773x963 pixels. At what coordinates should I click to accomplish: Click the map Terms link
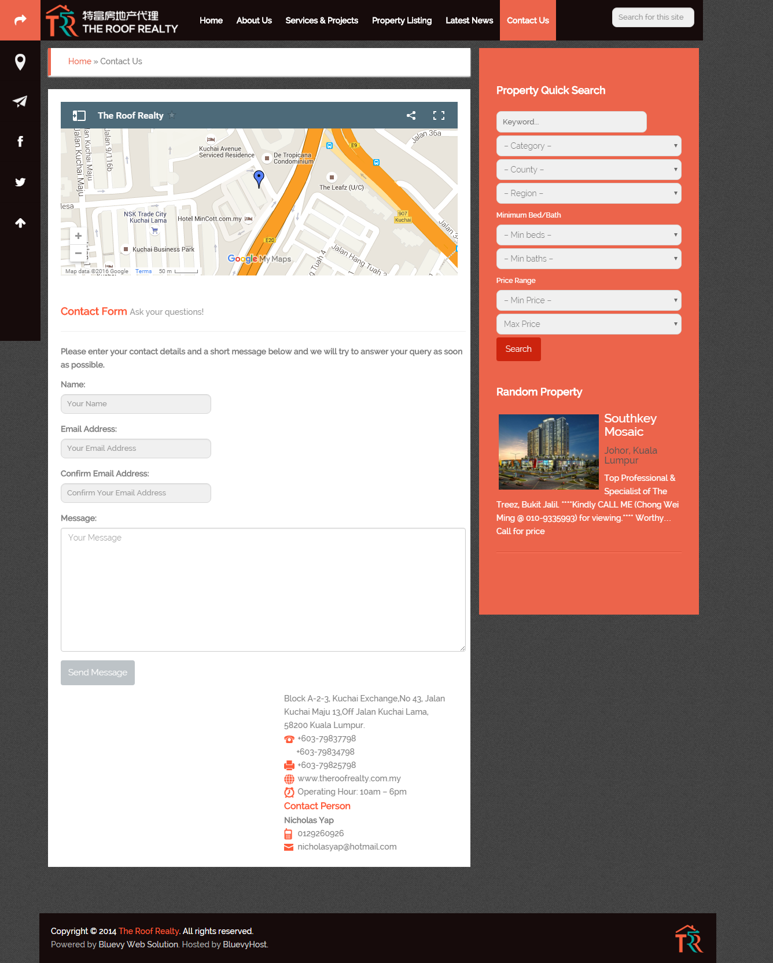(143, 271)
